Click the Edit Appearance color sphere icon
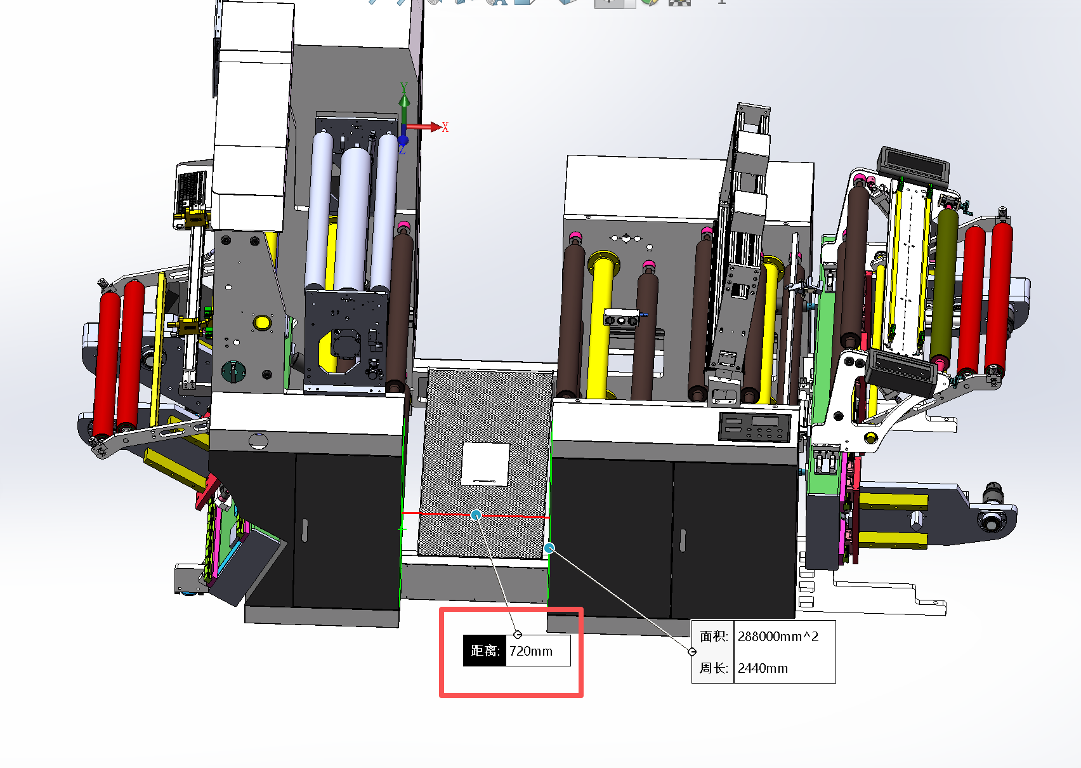The image size is (1081, 768). [648, 3]
